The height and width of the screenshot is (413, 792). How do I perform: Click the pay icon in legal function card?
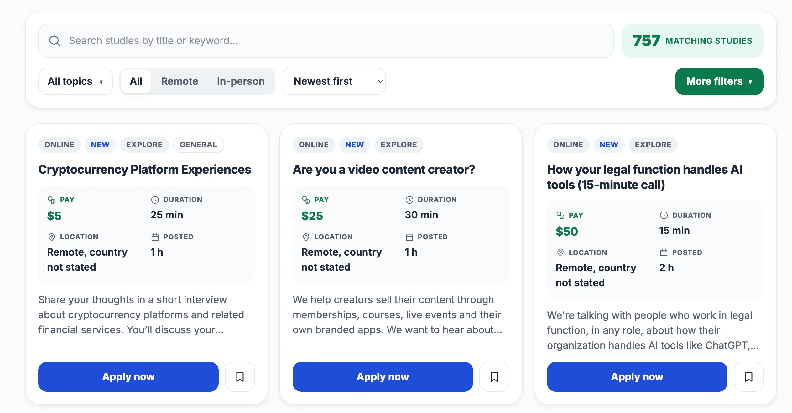[x=560, y=215]
